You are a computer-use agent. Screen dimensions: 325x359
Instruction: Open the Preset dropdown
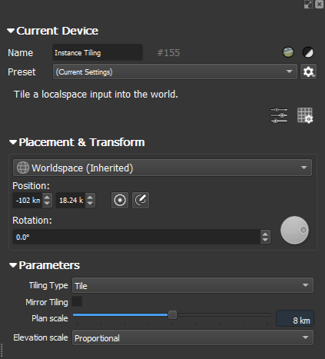175,71
